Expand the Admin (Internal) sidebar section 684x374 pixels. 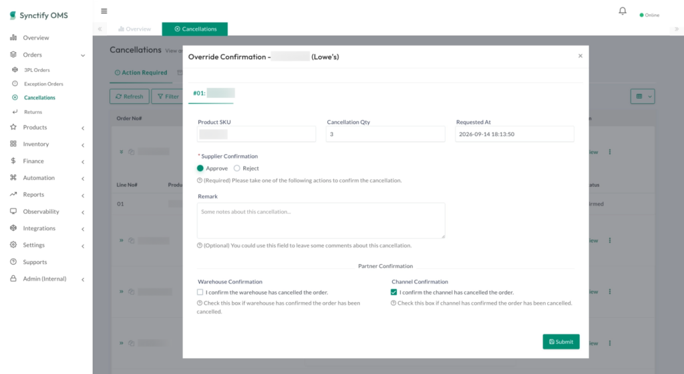coord(83,279)
